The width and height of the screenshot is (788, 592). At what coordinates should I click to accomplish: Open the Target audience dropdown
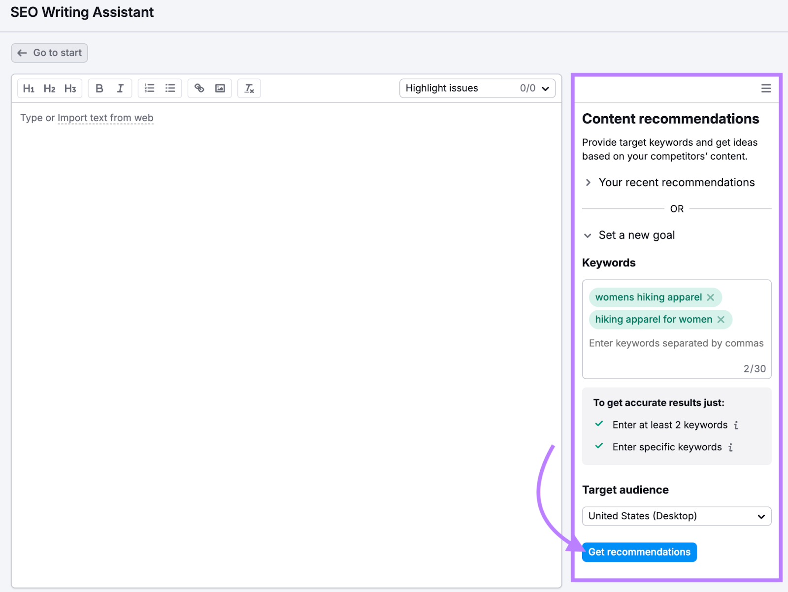(x=676, y=516)
